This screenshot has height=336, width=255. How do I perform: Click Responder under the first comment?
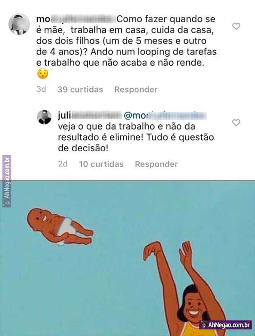pos(136,89)
